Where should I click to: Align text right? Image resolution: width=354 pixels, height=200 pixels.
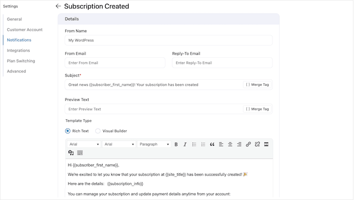[239, 144]
